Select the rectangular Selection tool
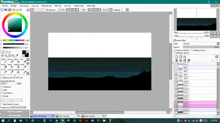This screenshot has height=123, width=220. coord(2,52)
